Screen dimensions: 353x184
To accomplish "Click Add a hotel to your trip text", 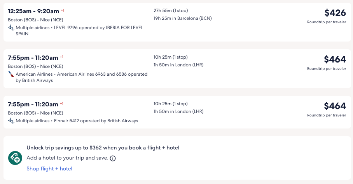I will tap(67, 158).
